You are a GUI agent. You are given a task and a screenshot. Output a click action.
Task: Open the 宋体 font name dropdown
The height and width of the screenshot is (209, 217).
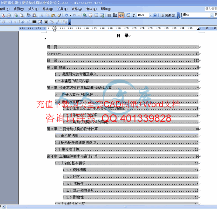click(212, 15)
